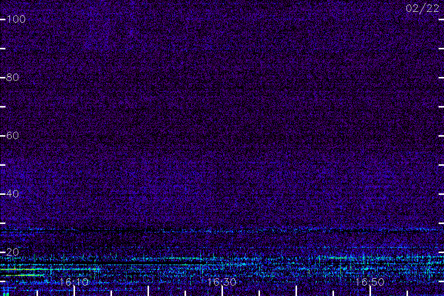Click the 02/22 date stamp
Image resolution: width=444 pixels, height=296 pixels.
[x=422, y=8]
